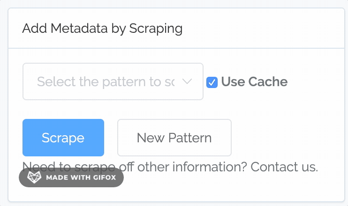Screen dimensions: 348x206
Task: Open the Select the pattern dropdown
Action: [x=113, y=81]
